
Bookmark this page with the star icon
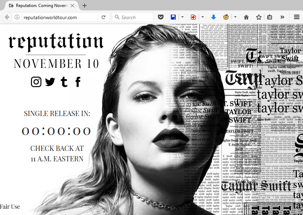pos(259,17)
